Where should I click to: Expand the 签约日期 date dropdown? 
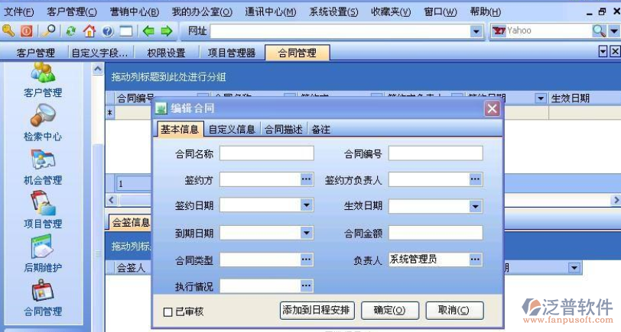pos(306,206)
